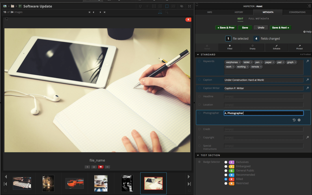Click the pin icon beside Keywords field

[x=308, y=61]
